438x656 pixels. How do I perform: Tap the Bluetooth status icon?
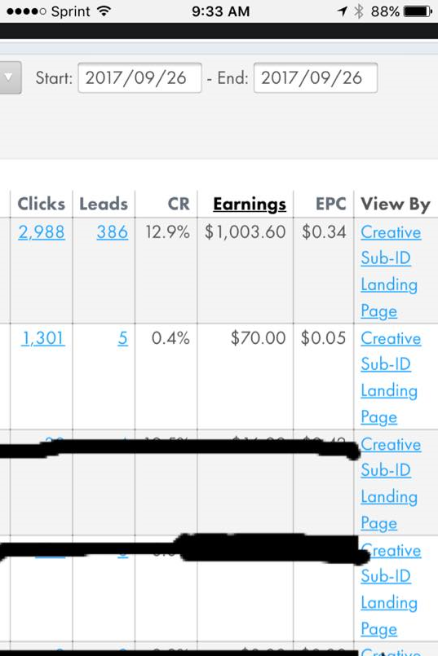click(358, 11)
